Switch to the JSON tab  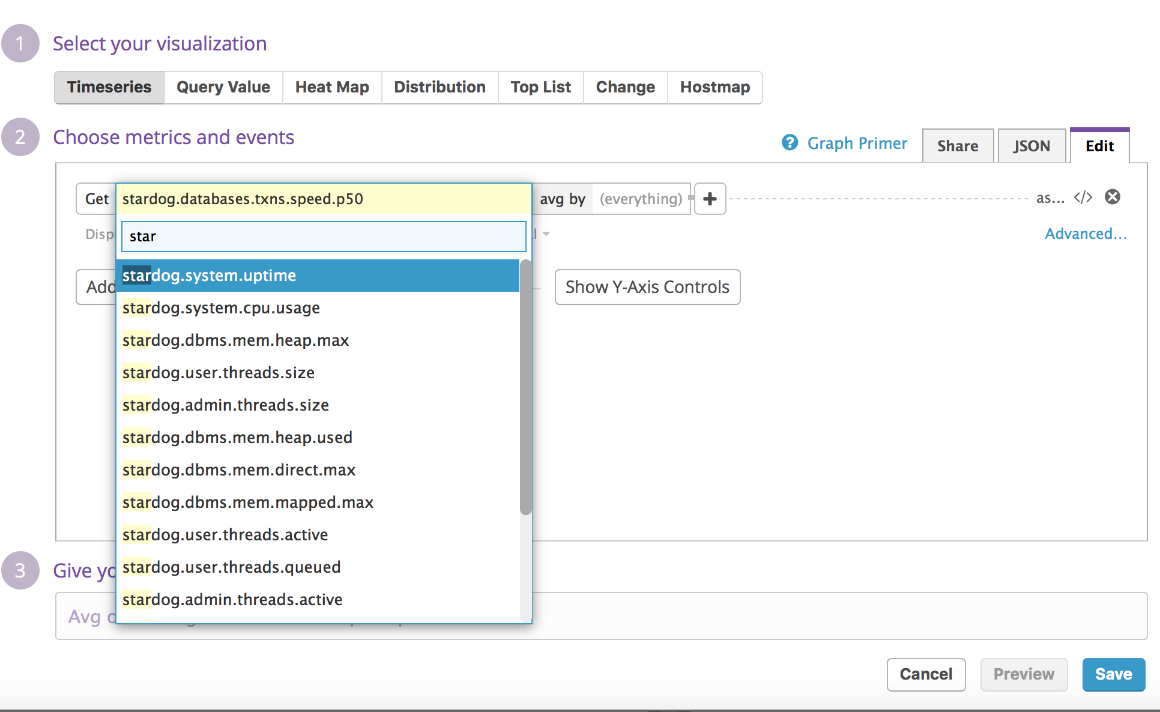pos(1032,146)
